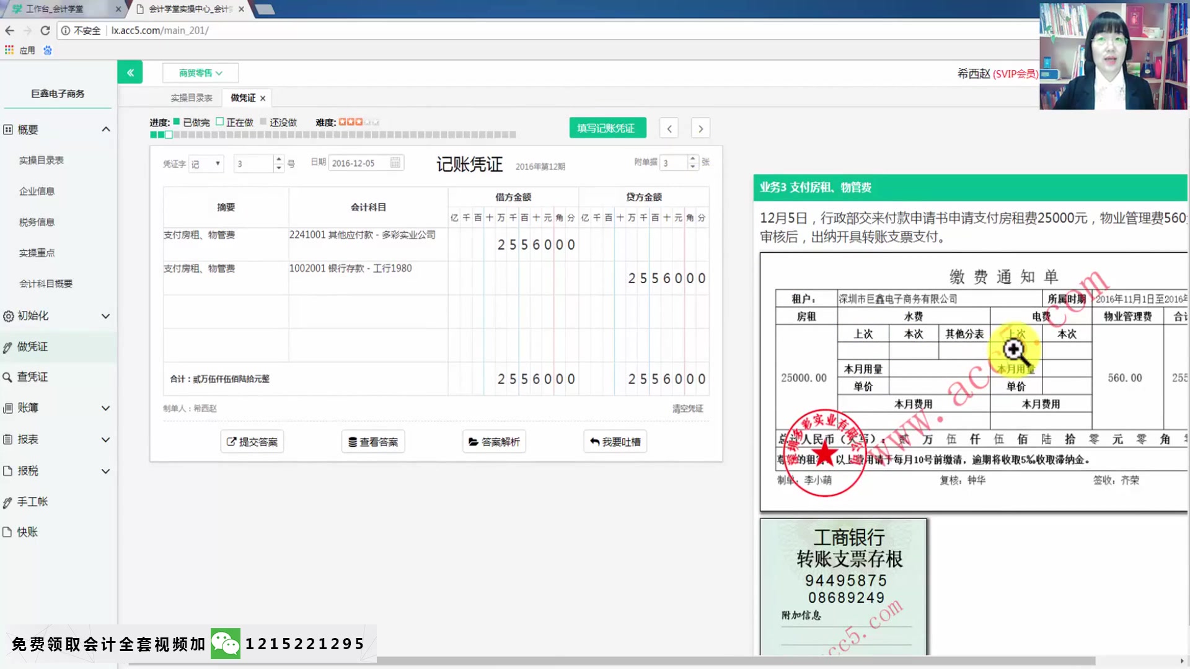Click the voucher number input field showing 3
This screenshot has width=1190, height=669.
coord(254,163)
